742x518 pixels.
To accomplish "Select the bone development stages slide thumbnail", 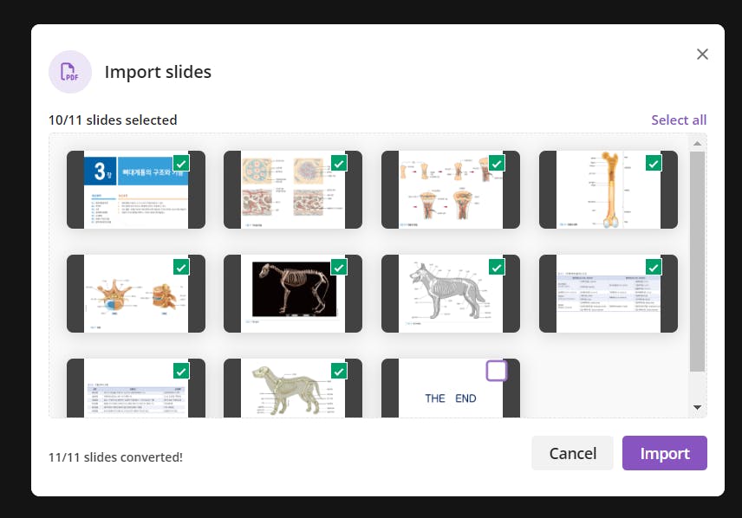I will 450,191.
